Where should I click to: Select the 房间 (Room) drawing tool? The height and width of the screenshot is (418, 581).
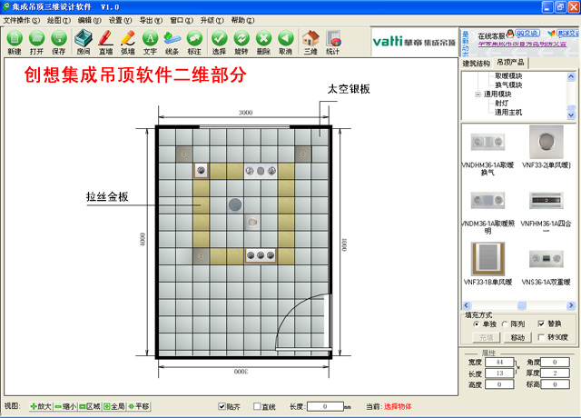tap(83, 42)
